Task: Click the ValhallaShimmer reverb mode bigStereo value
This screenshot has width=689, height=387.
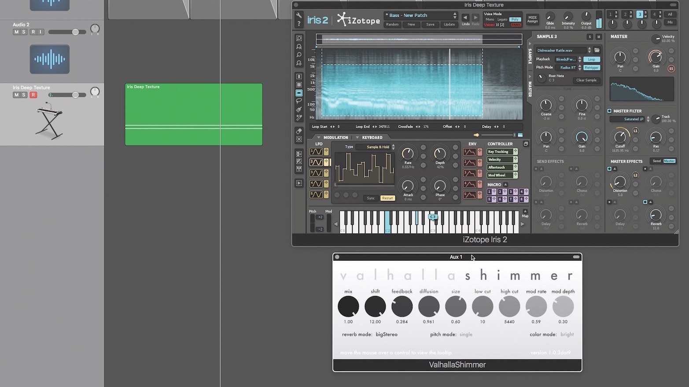Action: 387,334
